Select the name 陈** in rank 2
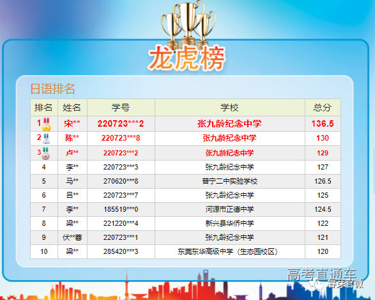The width and height of the screenshot is (375, 300). click(72, 138)
